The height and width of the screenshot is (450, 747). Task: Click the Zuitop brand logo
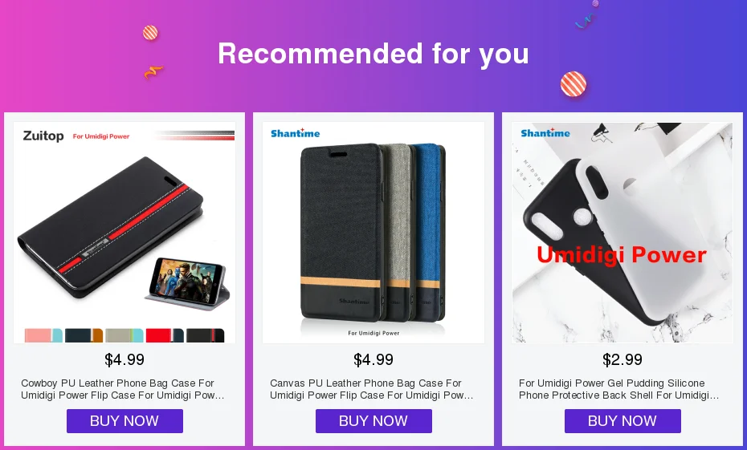pyautogui.click(x=43, y=136)
